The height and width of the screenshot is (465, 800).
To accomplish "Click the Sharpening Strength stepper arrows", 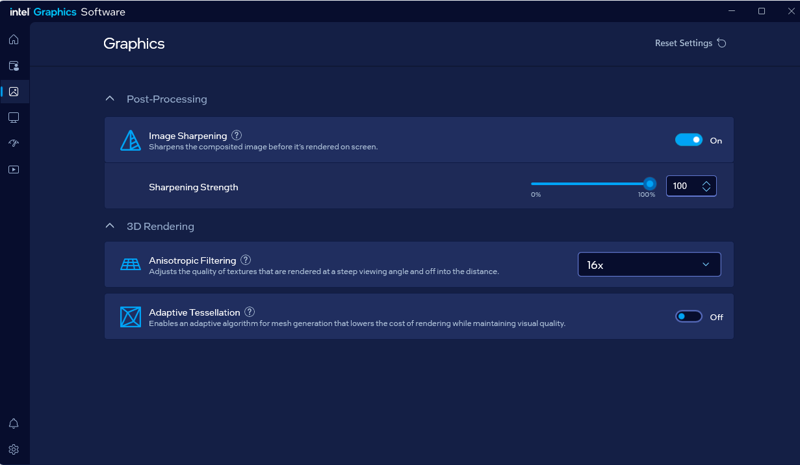I will pyautogui.click(x=706, y=186).
